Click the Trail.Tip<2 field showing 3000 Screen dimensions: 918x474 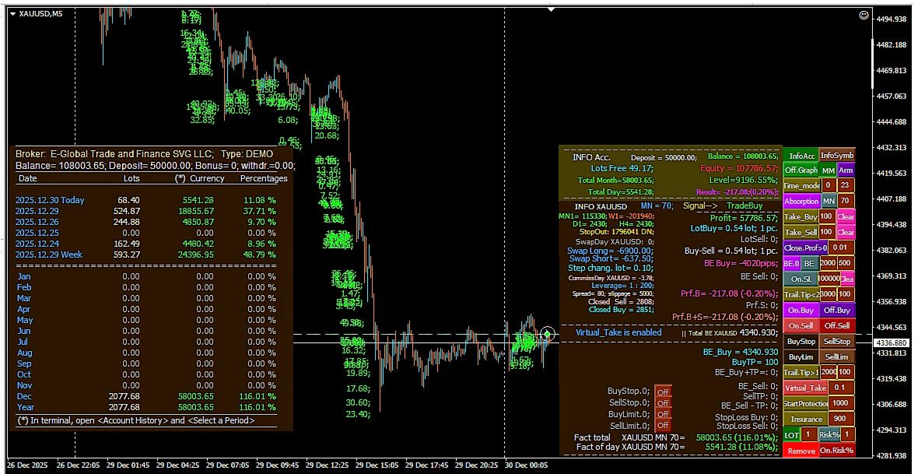[828, 294]
